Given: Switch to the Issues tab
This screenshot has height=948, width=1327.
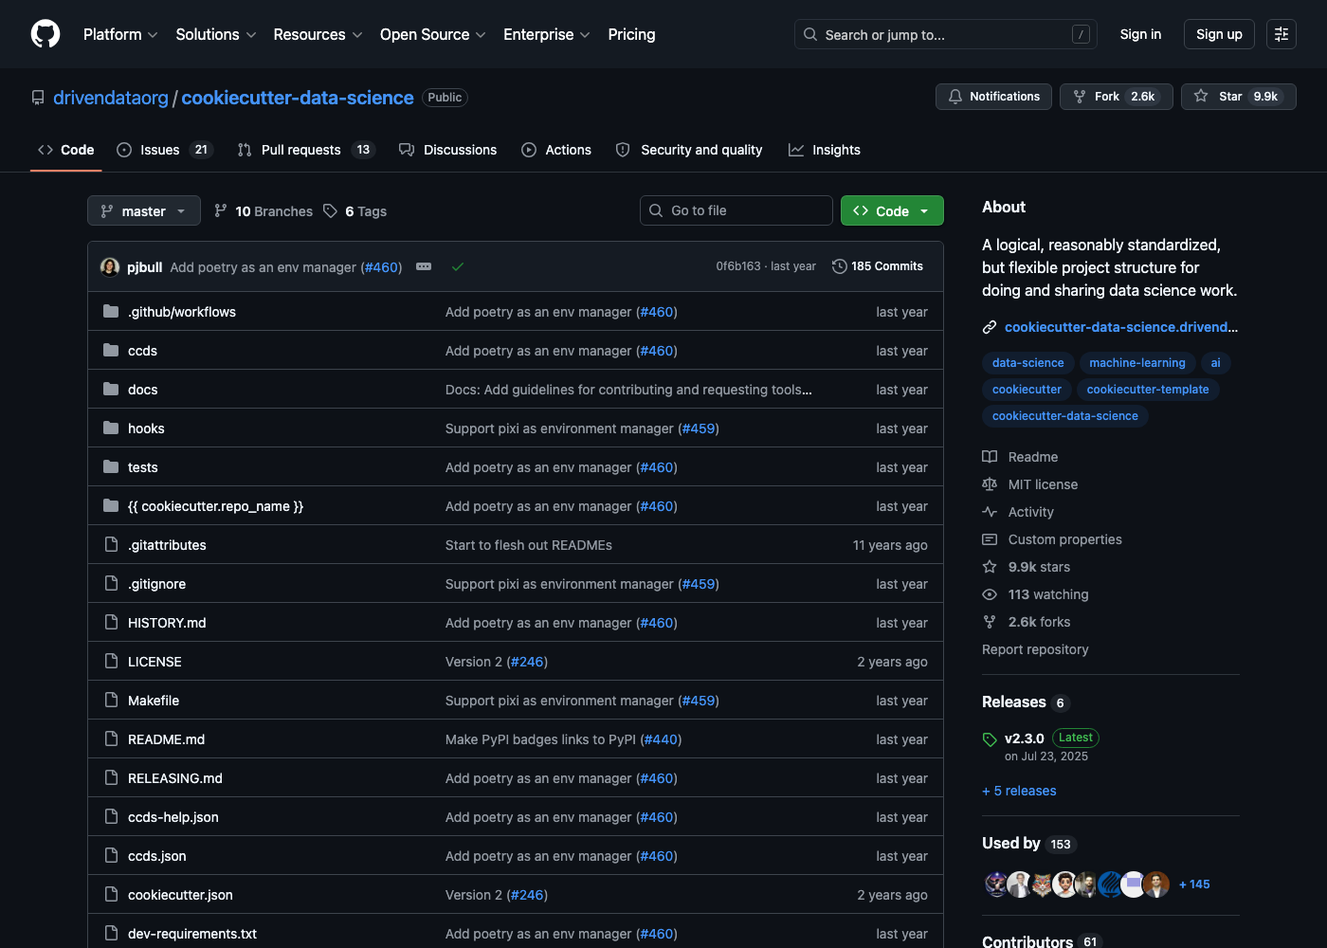Looking at the screenshot, I should pos(165,150).
